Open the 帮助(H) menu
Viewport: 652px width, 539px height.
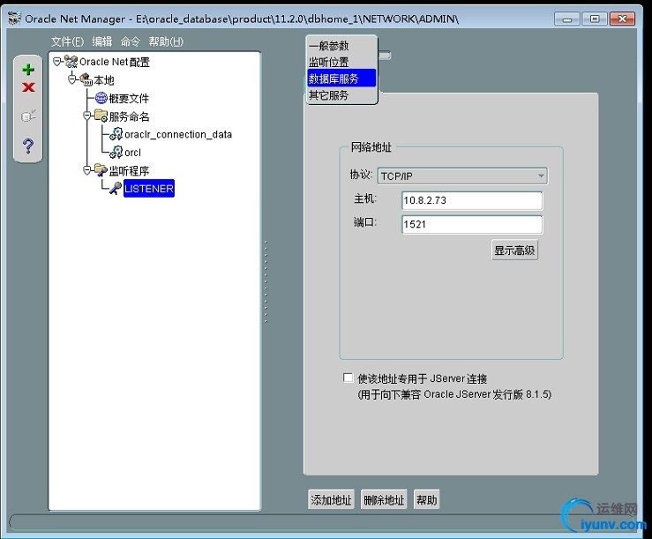point(166,41)
